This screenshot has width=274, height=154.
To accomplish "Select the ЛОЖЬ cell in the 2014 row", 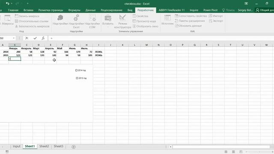I will point(98,52).
